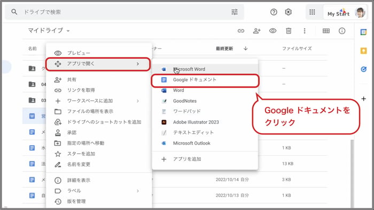
Task: Click 2022/10/13 自分 date cell
Action: (232, 195)
